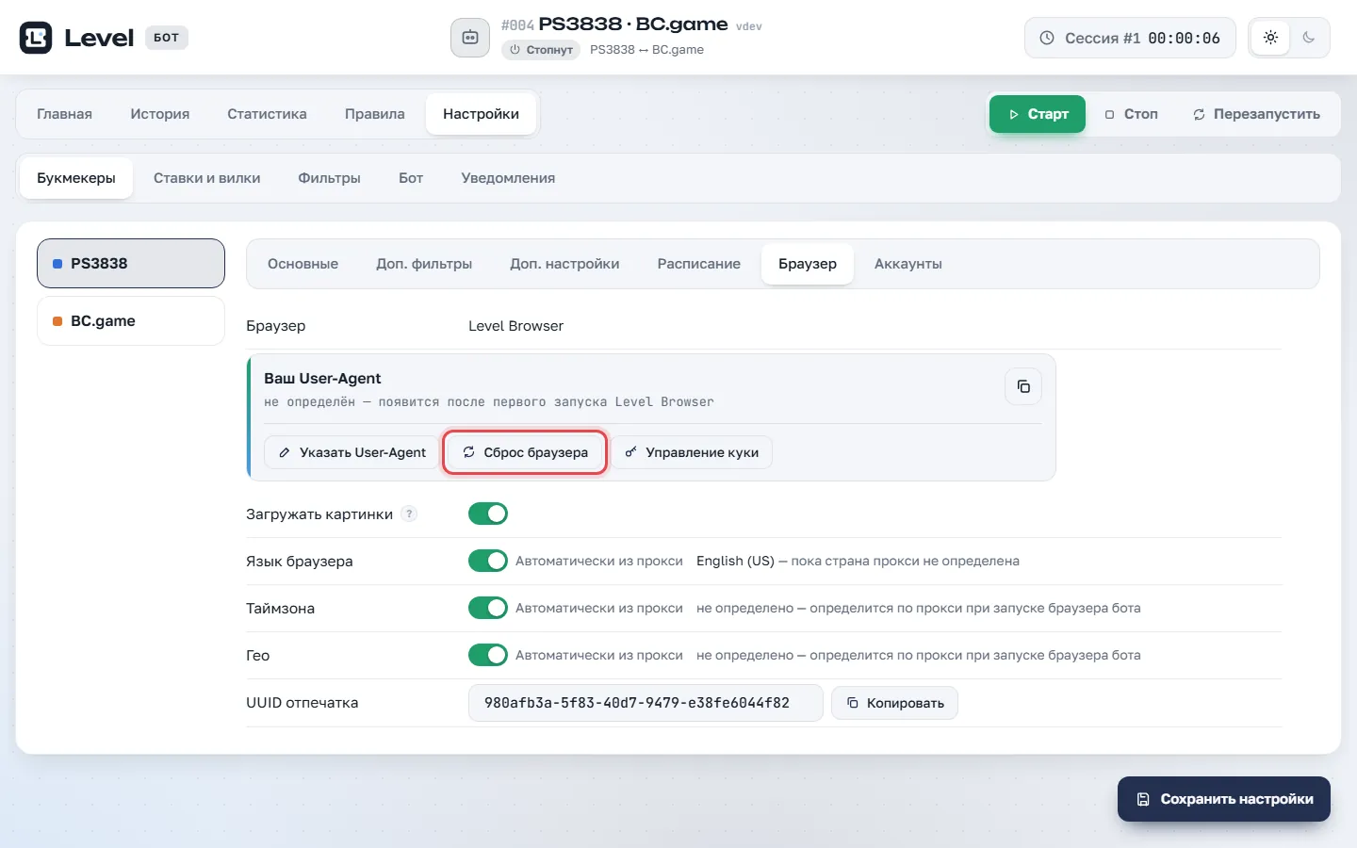Click the Level Browser value text
Image resolution: width=1357 pixels, height=848 pixels.
point(515,326)
